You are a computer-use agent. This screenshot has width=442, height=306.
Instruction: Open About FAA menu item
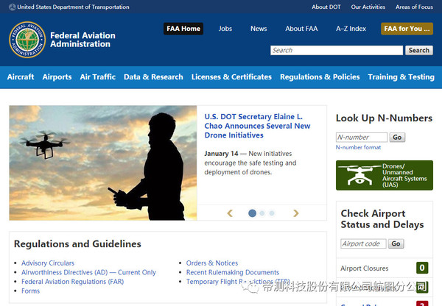click(301, 29)
